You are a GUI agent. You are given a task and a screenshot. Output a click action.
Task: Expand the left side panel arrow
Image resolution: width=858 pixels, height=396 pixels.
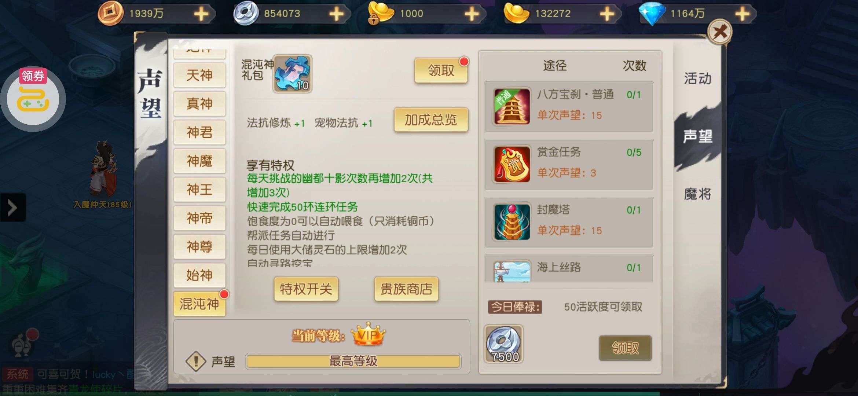12,208
